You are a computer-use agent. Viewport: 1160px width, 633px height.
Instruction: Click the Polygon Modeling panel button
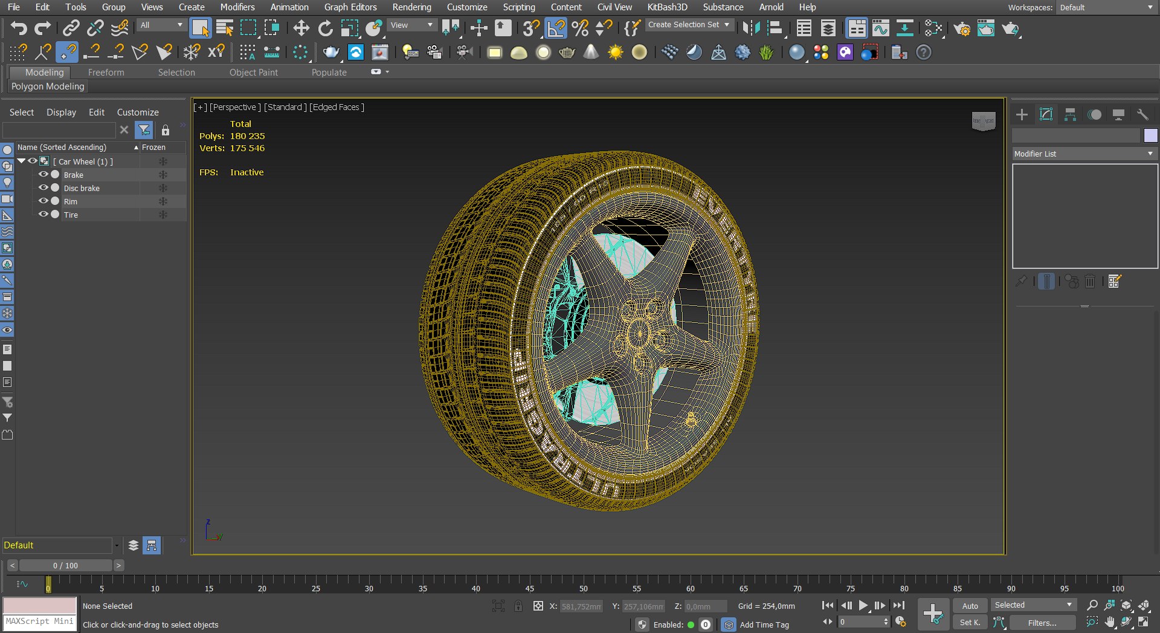(x=48, y=86)
